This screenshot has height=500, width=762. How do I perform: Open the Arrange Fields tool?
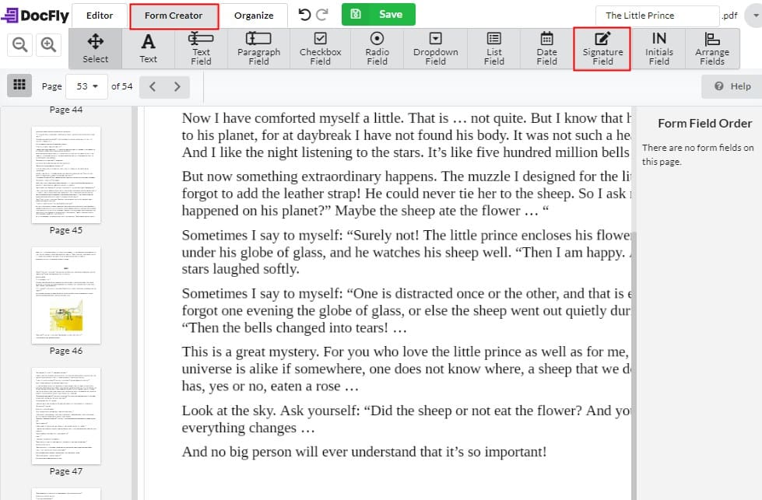tap(712, 48)
